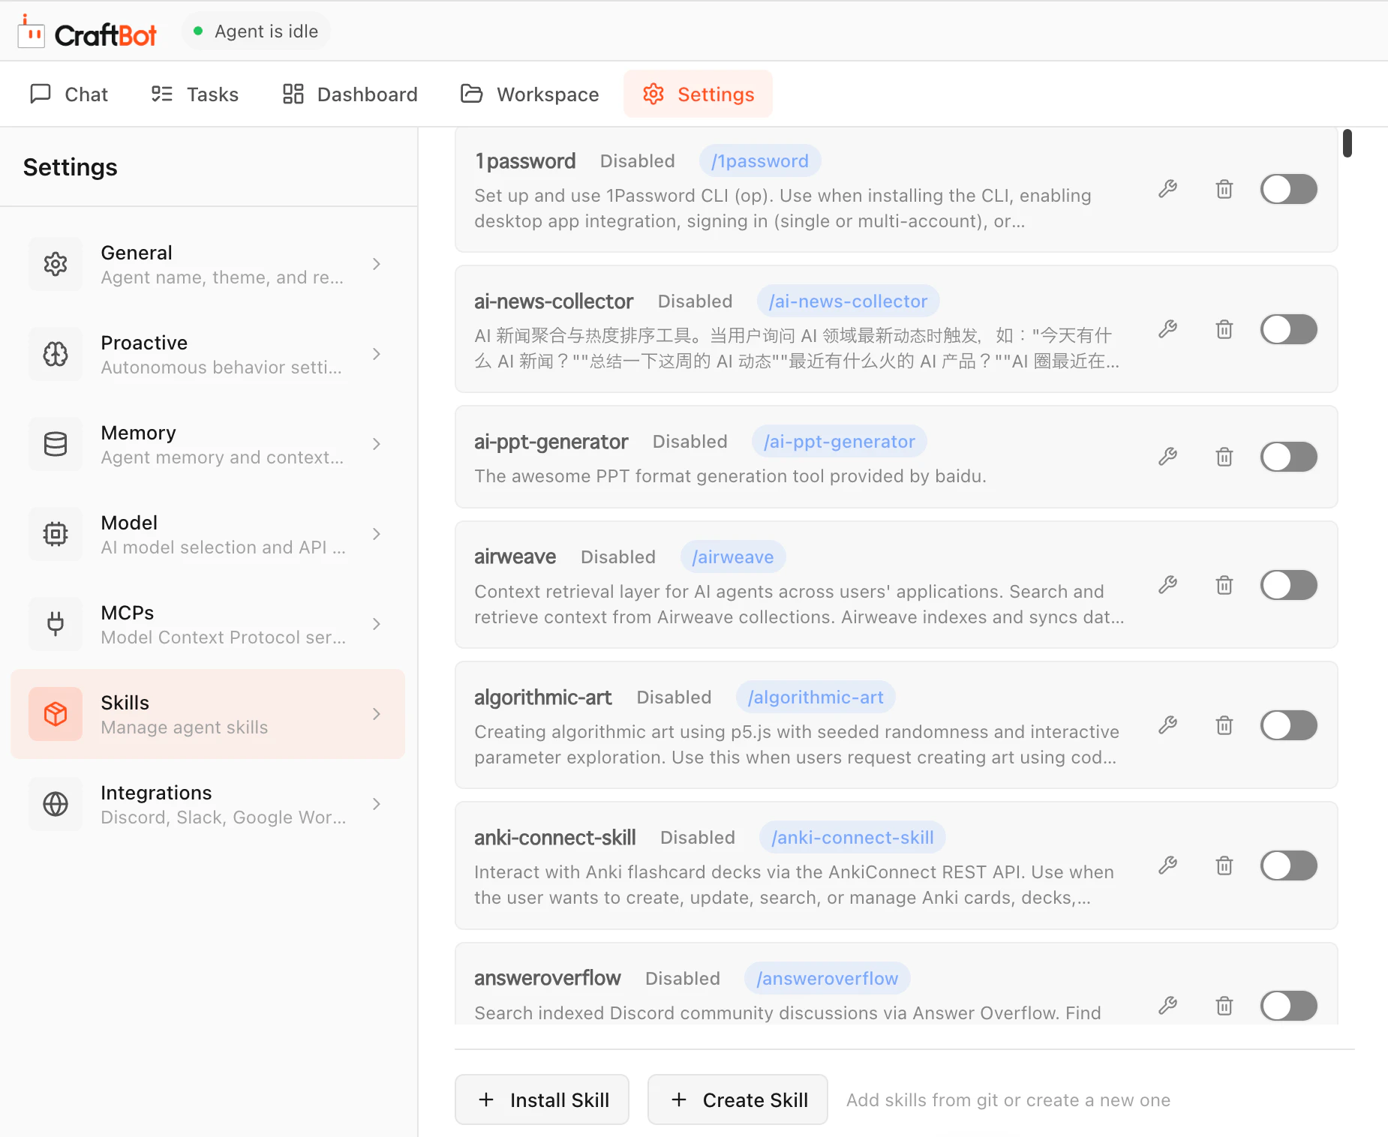Open Proactive settings section
The image size is (1388, 1137).
tap(208, 354)
